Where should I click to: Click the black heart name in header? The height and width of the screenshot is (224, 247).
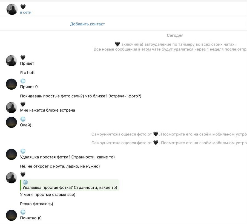(x=23, y=7)
